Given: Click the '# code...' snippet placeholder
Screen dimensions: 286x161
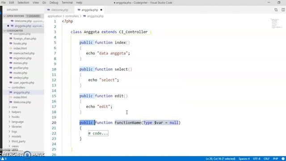Looking at the screenshot, I should [98, 133].
